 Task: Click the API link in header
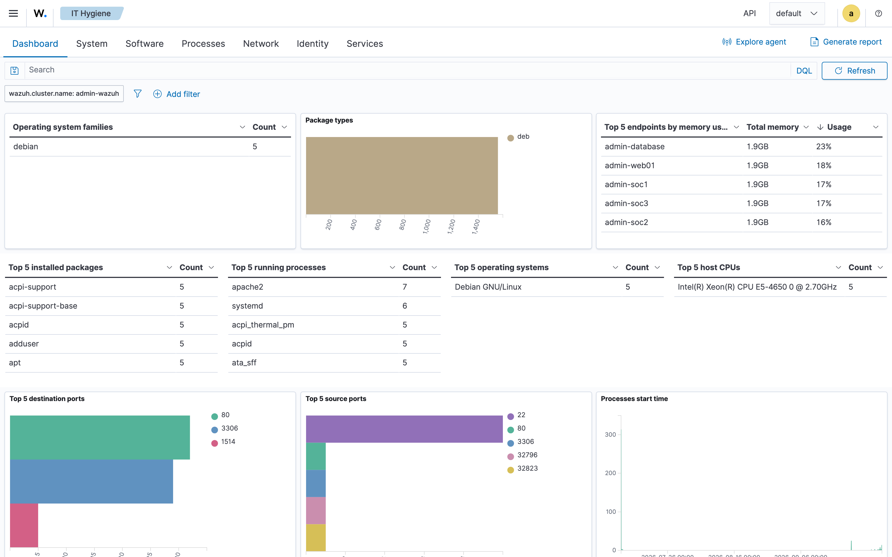pyautogui.click(x=749, y=13)
